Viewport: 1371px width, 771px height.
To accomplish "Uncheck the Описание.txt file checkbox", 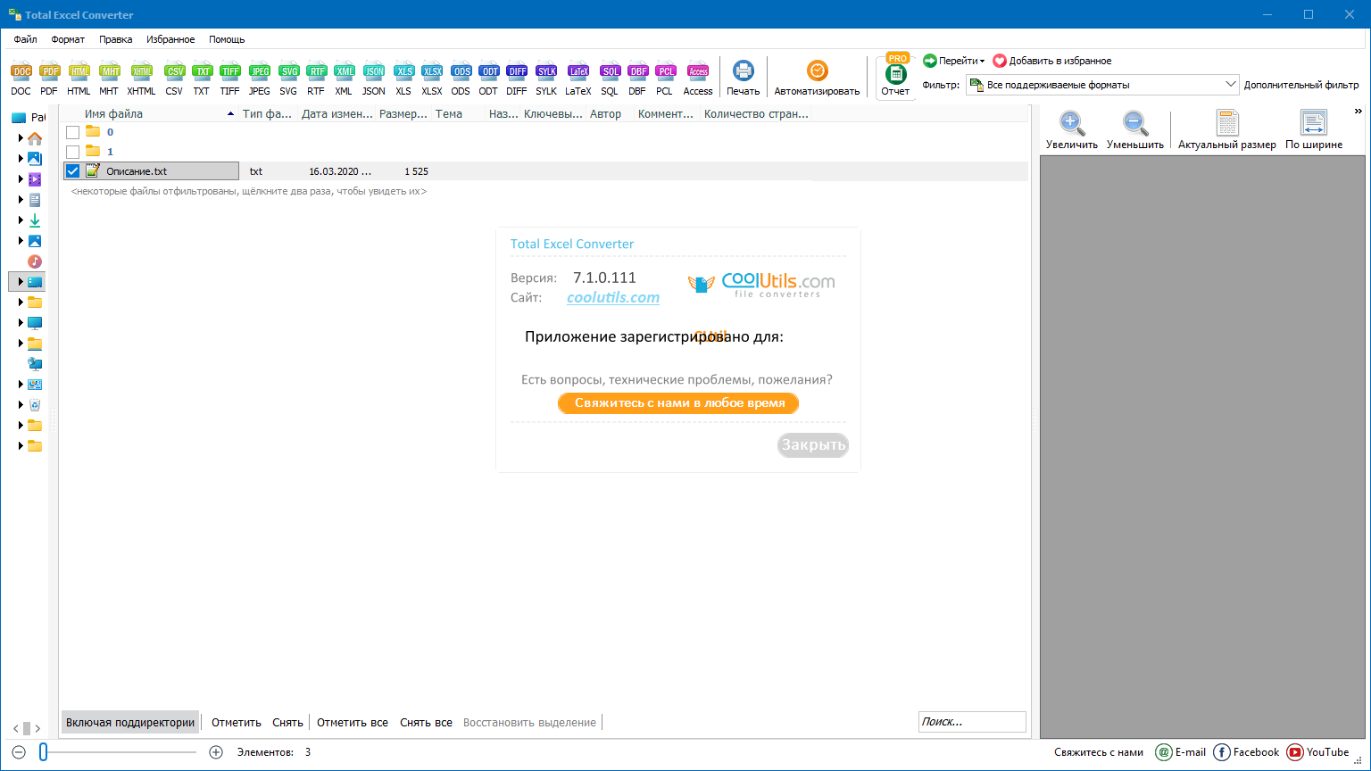I will (x=72, y=171).
